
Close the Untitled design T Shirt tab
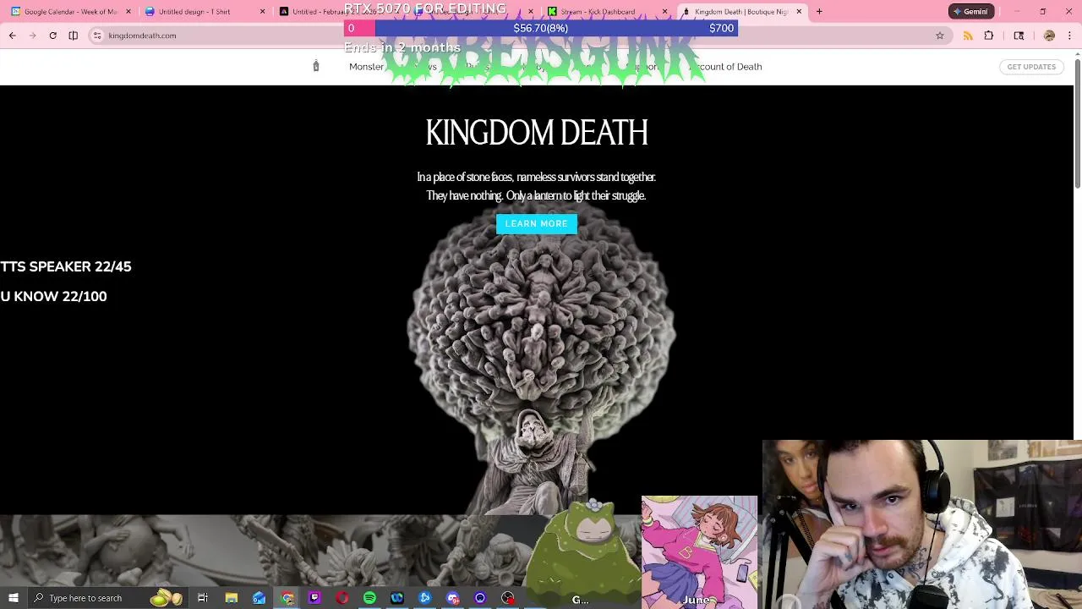[x=262, y=12]
